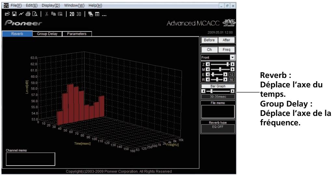Click the ellipsis toolbar item
Viewport: 332px width, 175px height.
click(x=104, y=15)
